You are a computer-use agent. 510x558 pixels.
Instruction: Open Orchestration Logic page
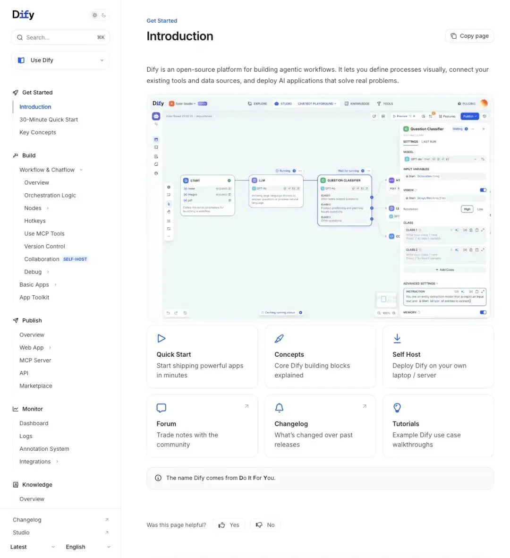coord(50,196)
